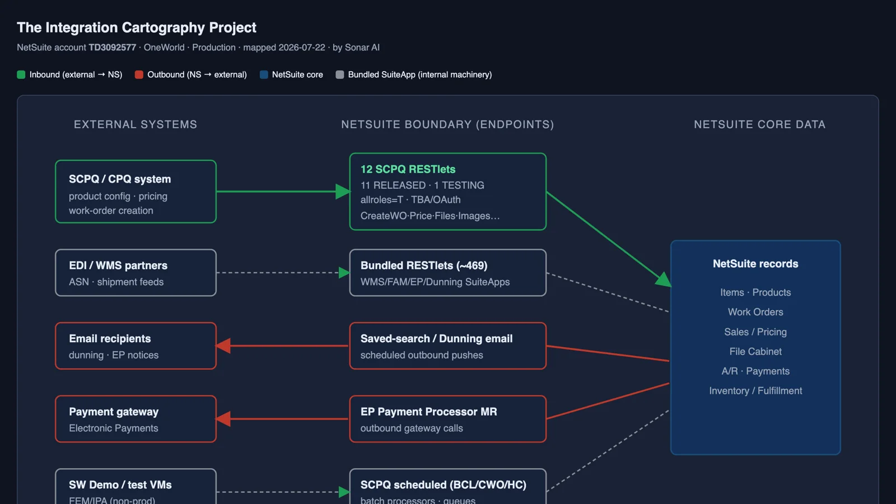Open the Bundled RESTlets (~469) box

[x=448, y=273]
